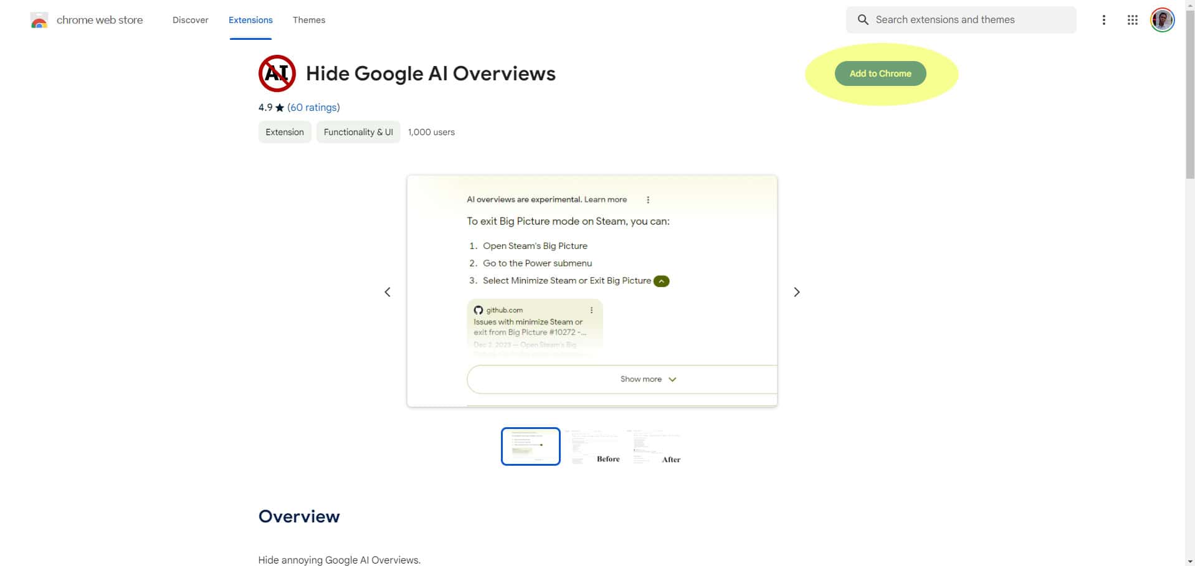This screenshot has width=1195, height=566.
Task: Click the Add to Chrome button
Action: coord(880,73)
